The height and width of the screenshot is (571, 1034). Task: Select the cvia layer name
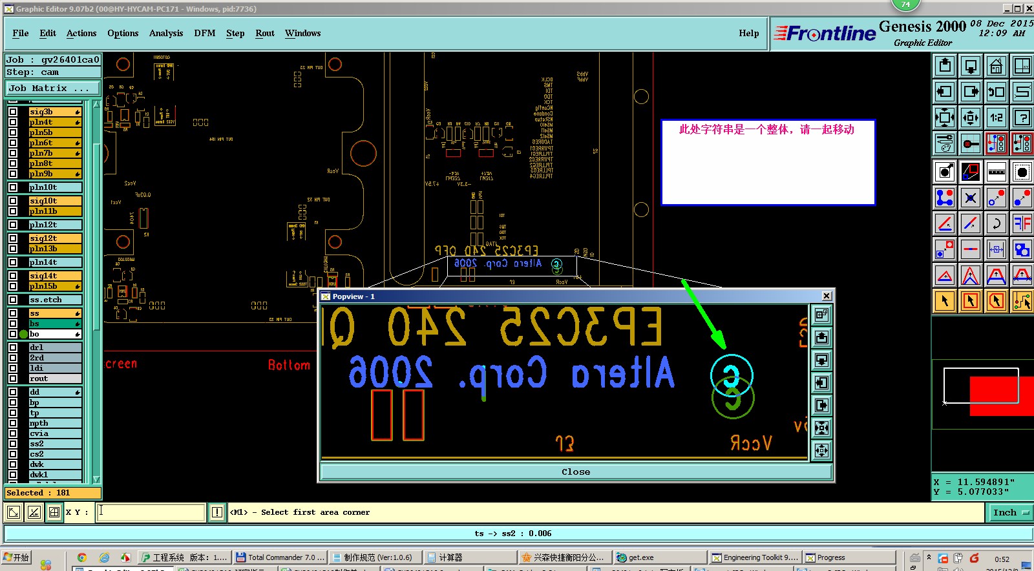[55, 433]
